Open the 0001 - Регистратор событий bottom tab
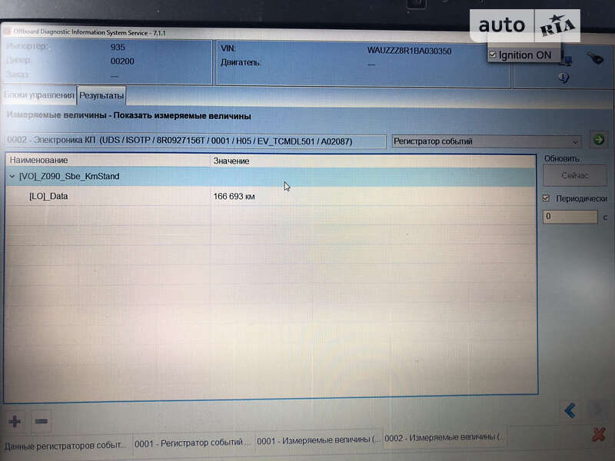The height and width of the screenshot is (461, 615). pyautogui.click(x=191, y=445)
